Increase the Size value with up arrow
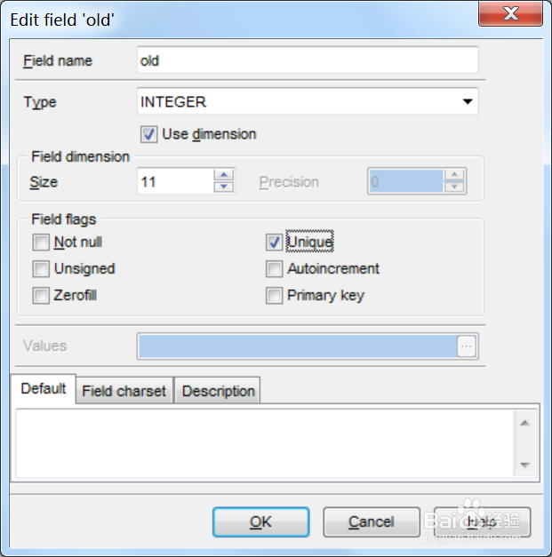 [224, 175]
